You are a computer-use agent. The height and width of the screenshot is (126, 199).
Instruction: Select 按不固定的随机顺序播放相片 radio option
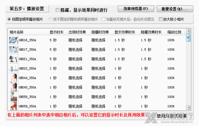tap(50, 19)
